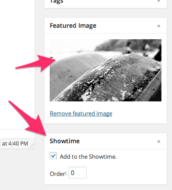Viewport: 172px width, 190px height.
Task: Collapse the Featured Image panel arrow
Action: pos(159,26)
